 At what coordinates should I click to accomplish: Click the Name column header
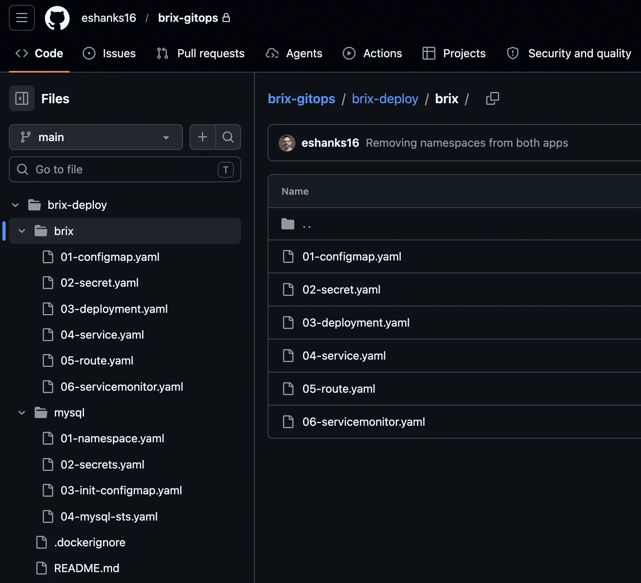click(295, 192)
